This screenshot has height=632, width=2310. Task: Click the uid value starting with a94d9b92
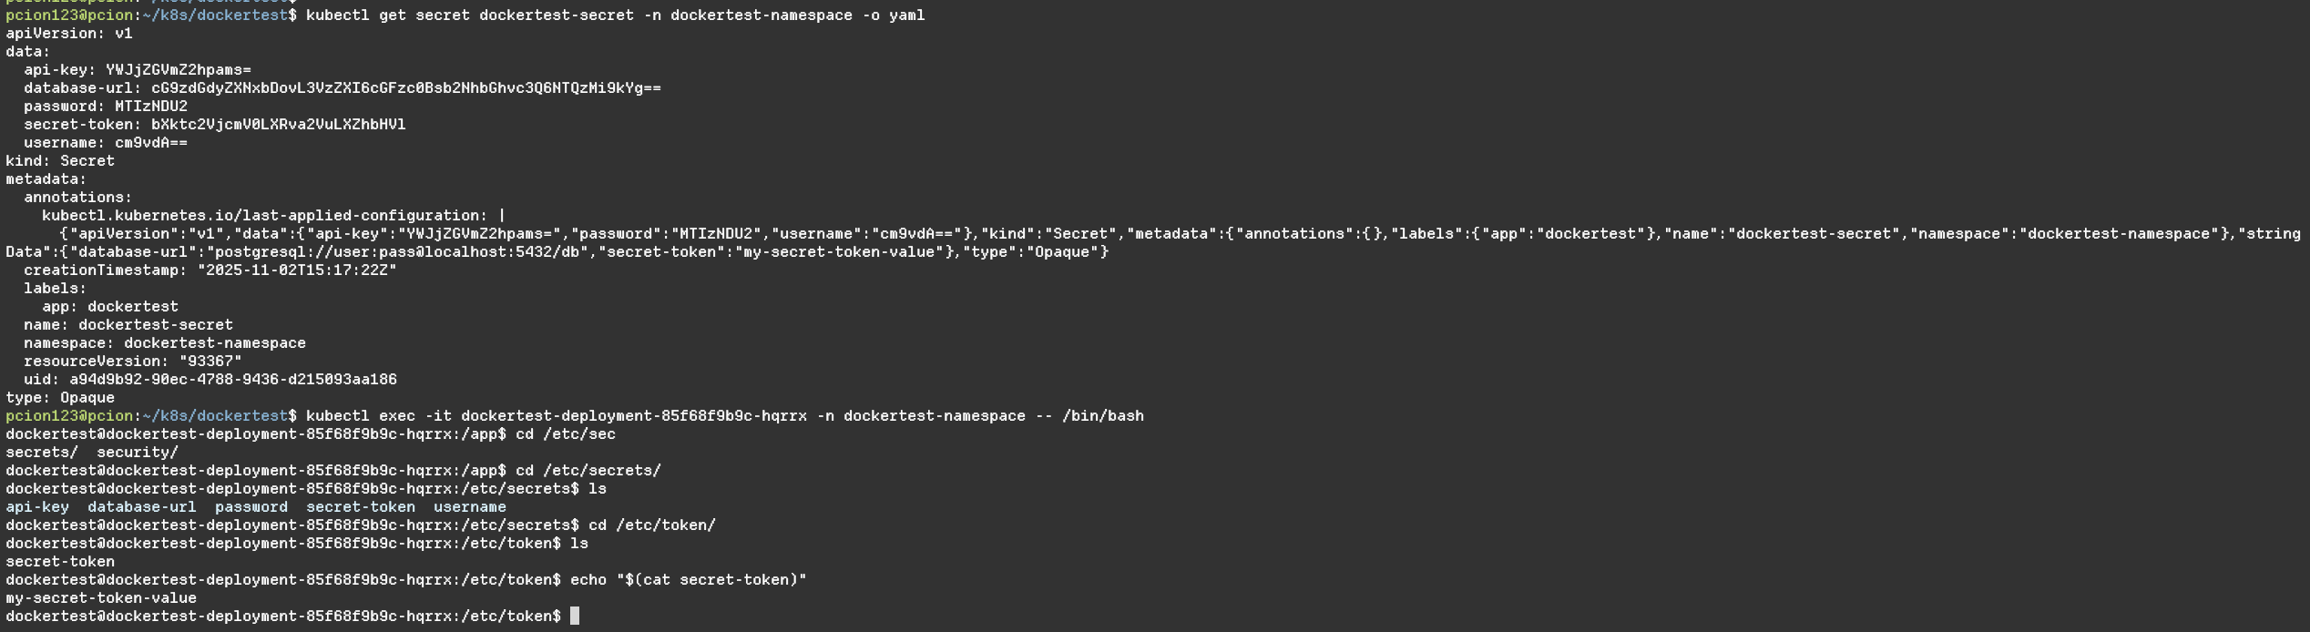[233, 380]
